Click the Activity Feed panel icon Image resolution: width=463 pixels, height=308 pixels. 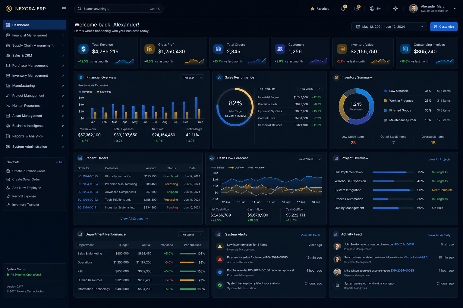[x=336, y=234]
